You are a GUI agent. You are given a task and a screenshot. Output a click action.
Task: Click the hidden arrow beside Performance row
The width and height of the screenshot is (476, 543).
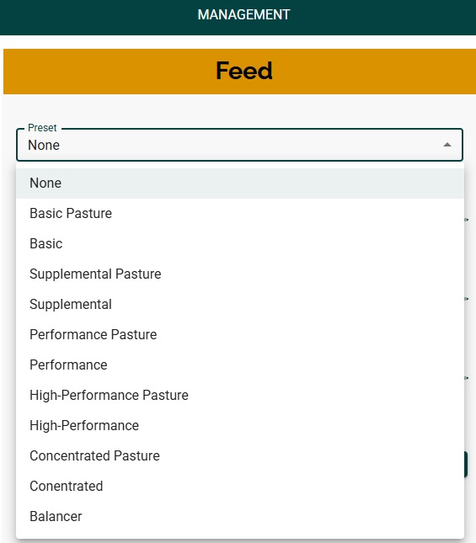click(x=467, y=377)
